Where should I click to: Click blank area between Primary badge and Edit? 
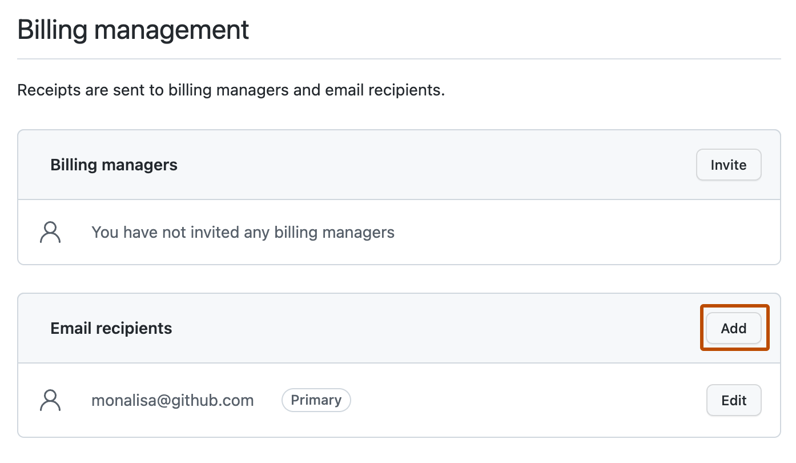[525, 400]
